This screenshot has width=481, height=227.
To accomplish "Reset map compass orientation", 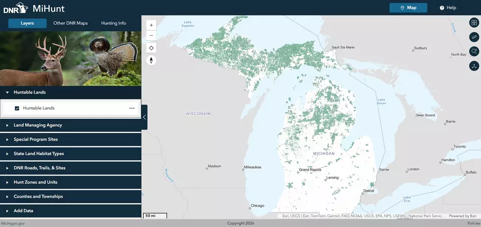I will [x=151, y=60].
